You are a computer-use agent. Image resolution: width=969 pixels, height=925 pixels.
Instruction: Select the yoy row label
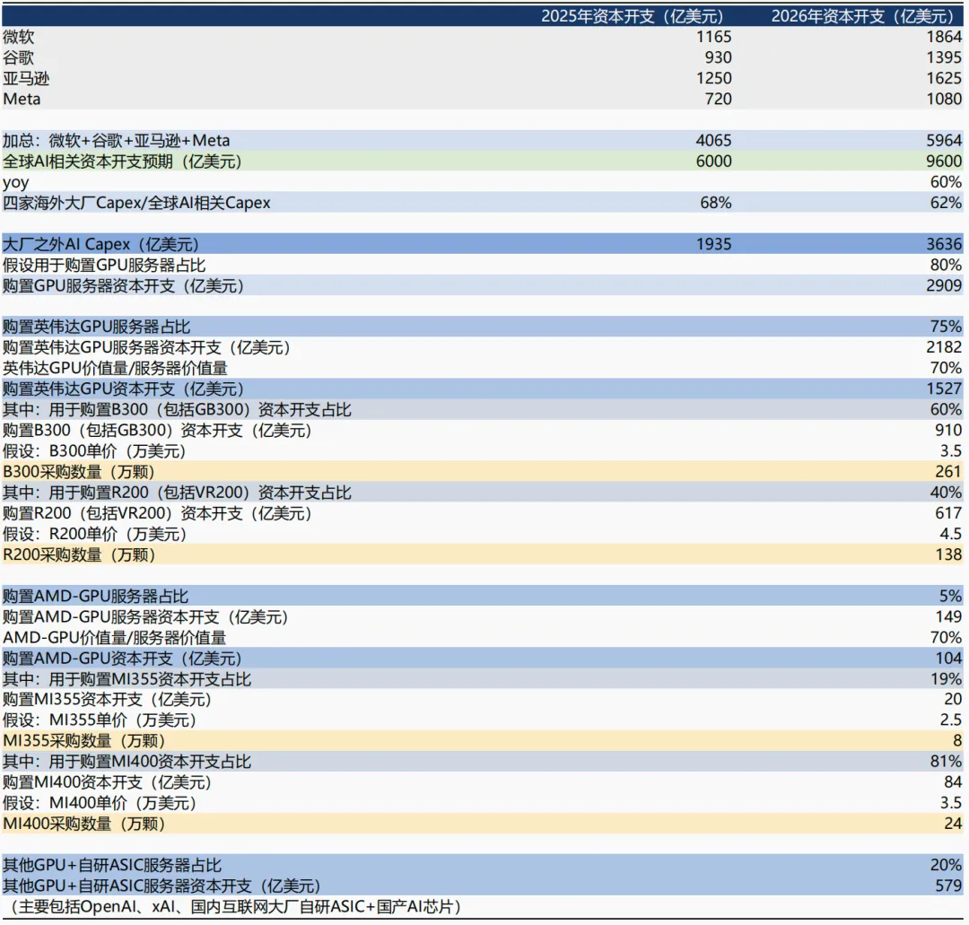15,183
